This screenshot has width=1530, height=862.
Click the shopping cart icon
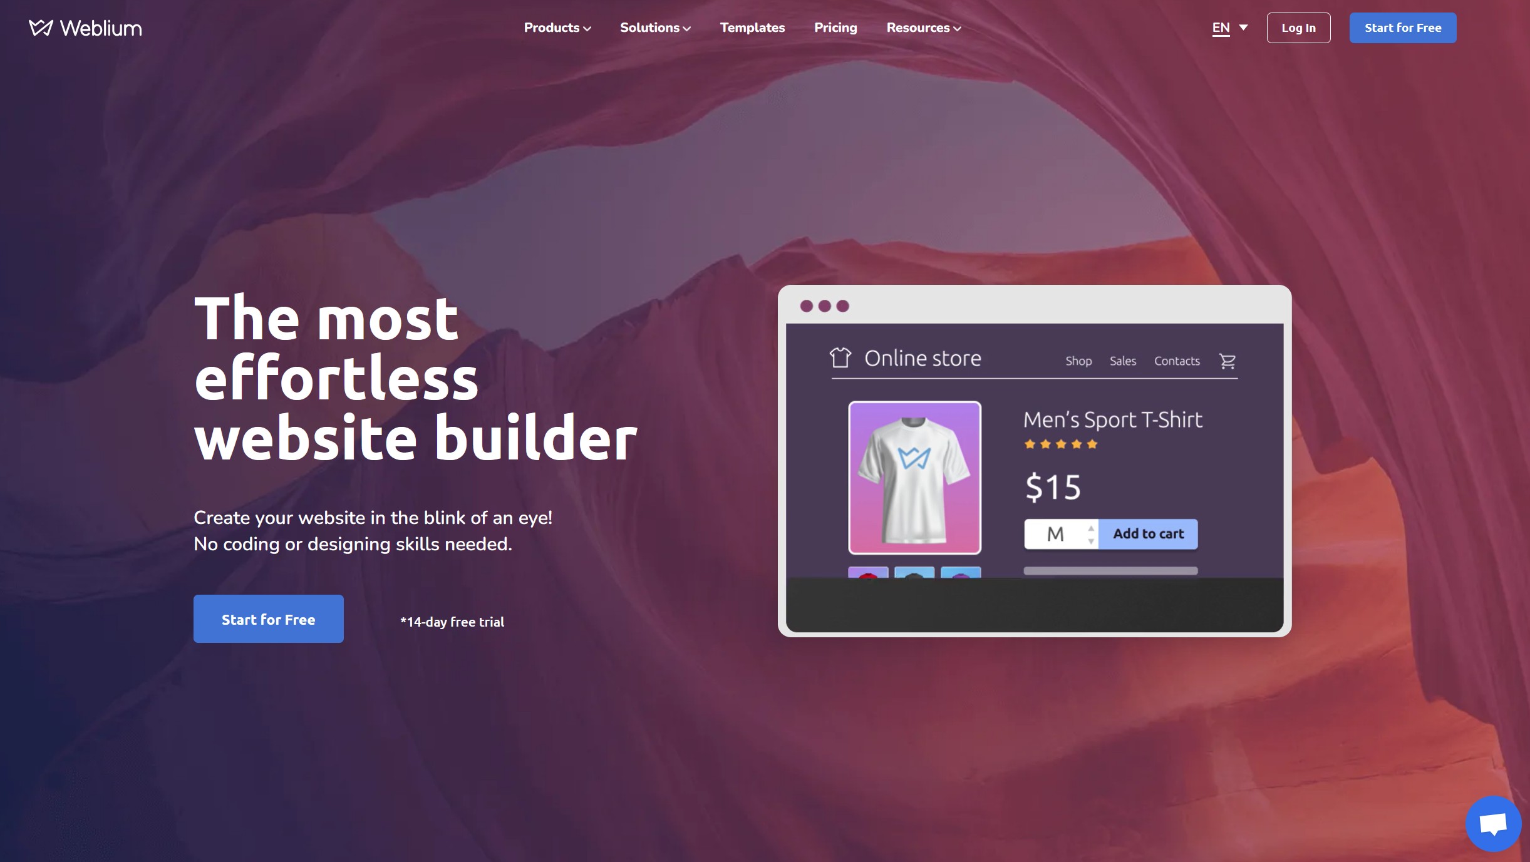click(1228, 360)
